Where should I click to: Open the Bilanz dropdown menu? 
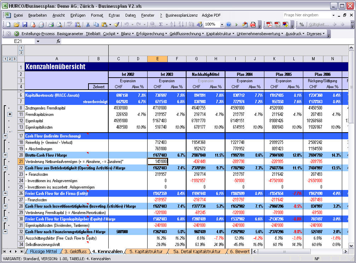pos(127,34)
